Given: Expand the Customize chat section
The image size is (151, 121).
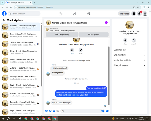Looking at the screenshot, I should tap(130, 50).
